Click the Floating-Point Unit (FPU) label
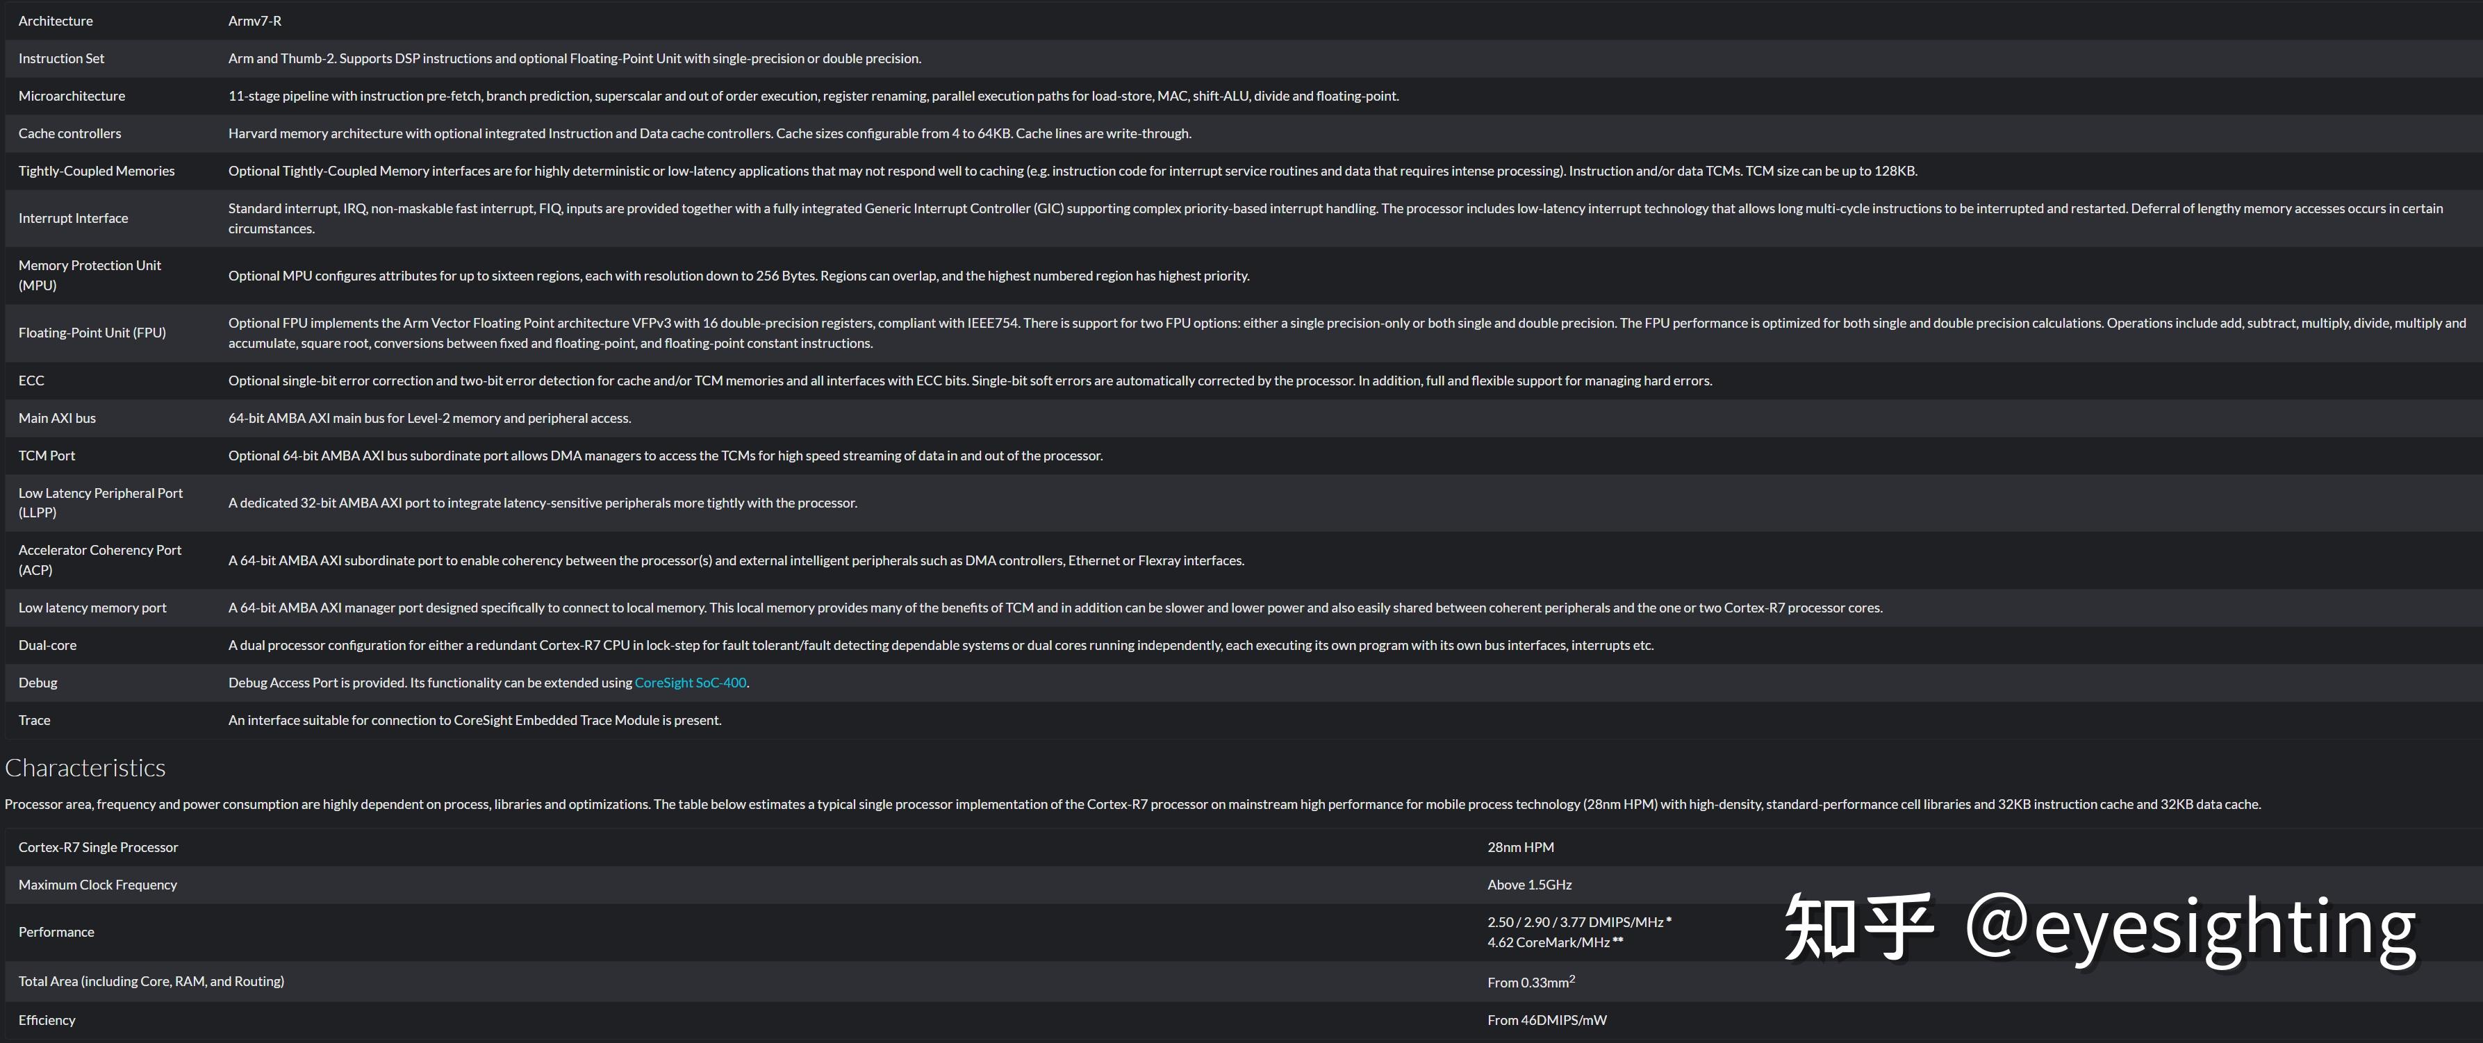The height and width of the screenshot is (1043, 2483). [92, 333]
